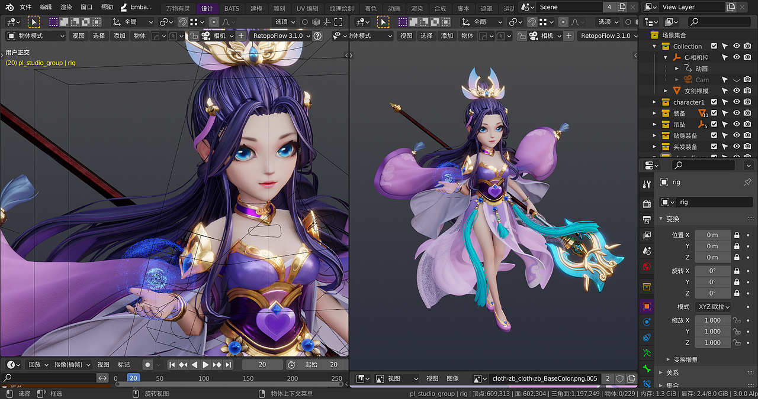Play the animation forward
Image resolution: width=758 pixels, height=399 pixels.
click(x=205, y=365)
